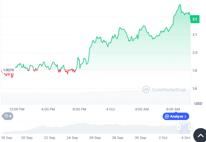The width and height of the screenshot is (206, 142).
Task: Click the highlighted selected range in navigator
Action: [x=184, y=127]
